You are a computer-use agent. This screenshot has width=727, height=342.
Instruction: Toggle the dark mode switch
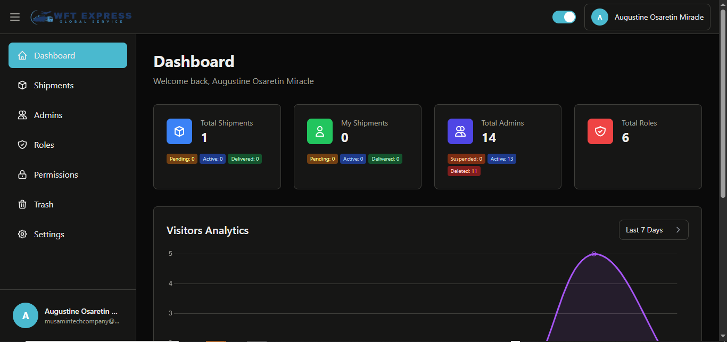[x=564, y=16]
